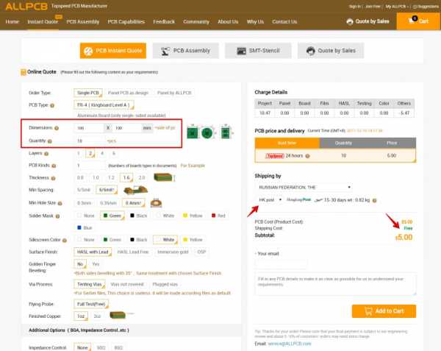Click the Dimensions help question icon
The image size is (441, 351).
coord(57,128)
